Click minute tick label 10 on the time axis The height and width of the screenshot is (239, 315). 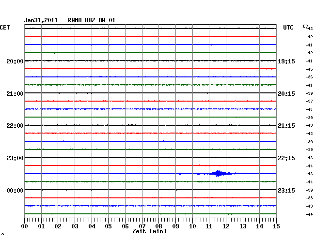[192, 226]
